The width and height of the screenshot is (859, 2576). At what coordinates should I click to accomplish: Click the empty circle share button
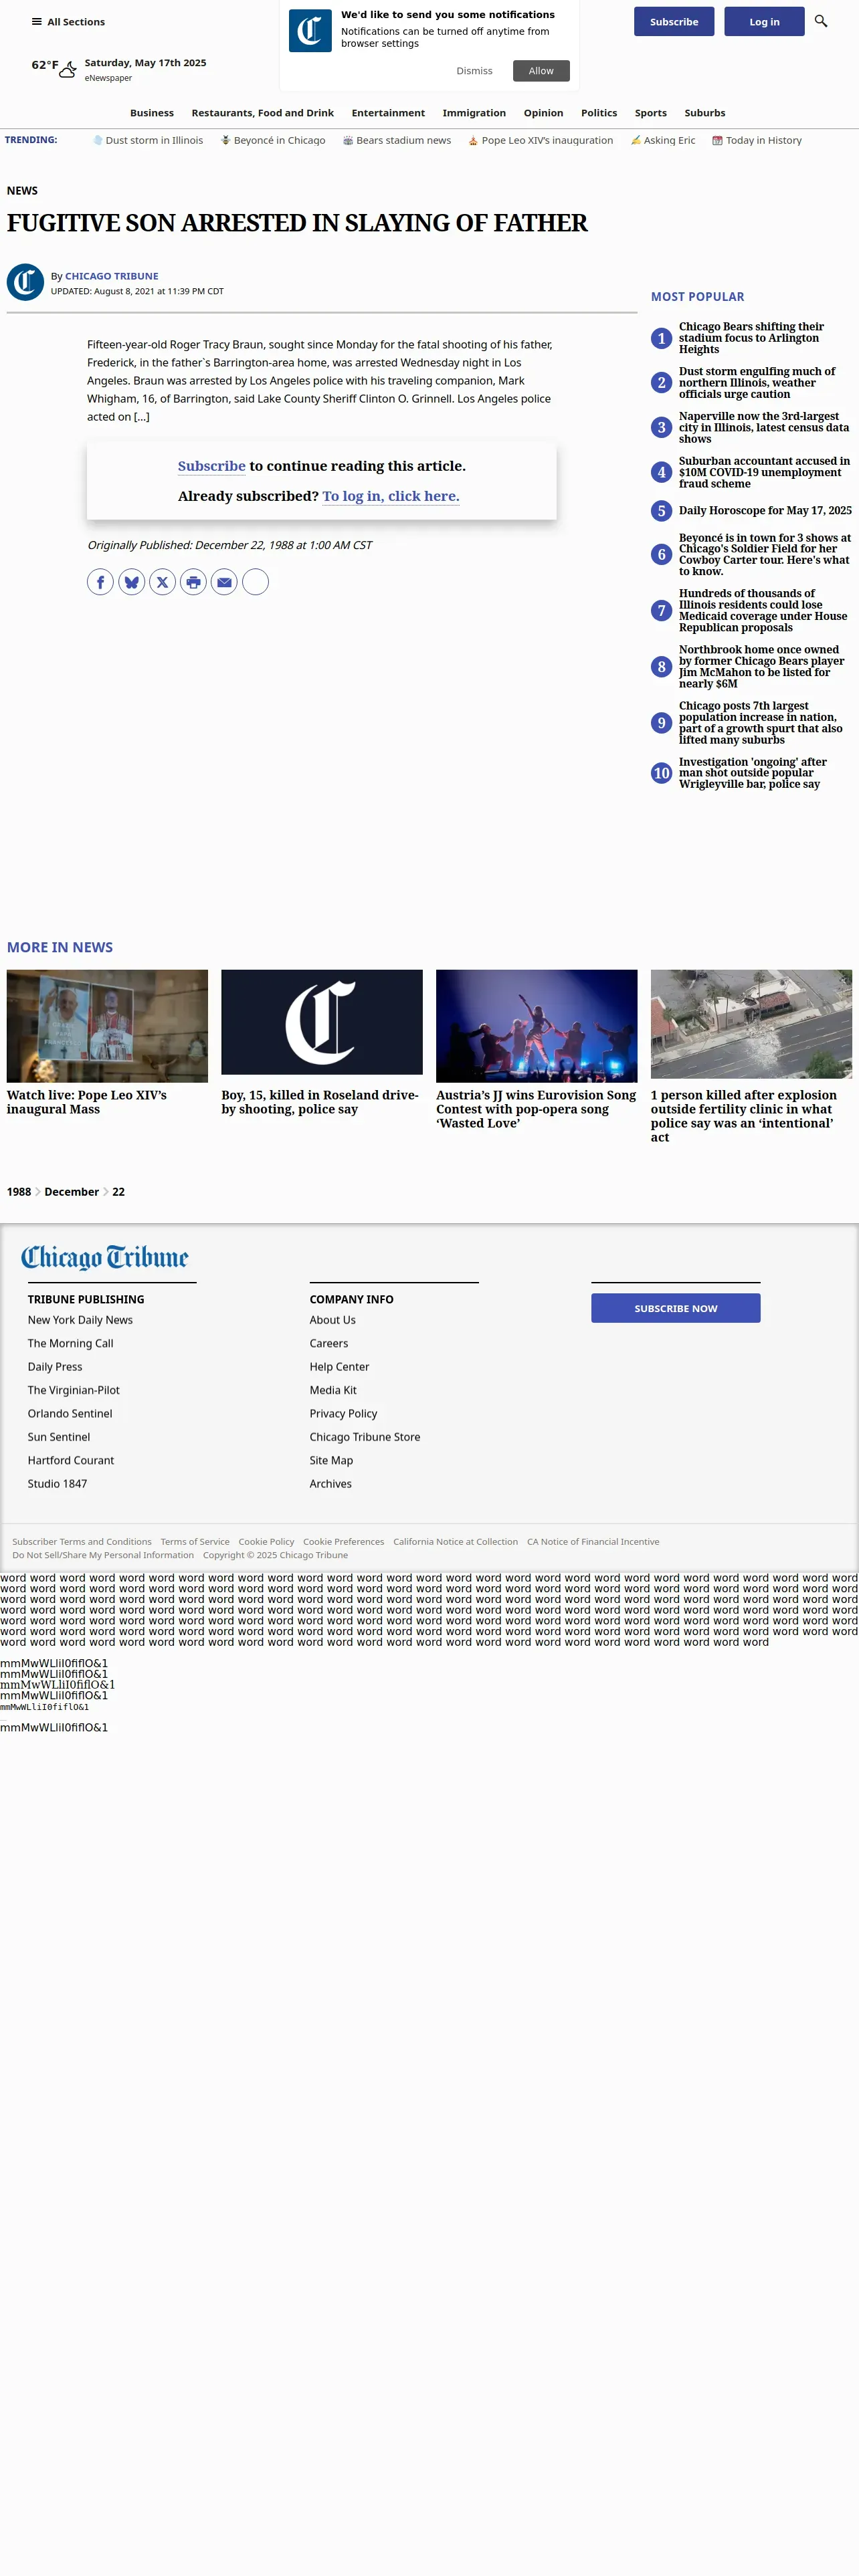coord(256,582)
